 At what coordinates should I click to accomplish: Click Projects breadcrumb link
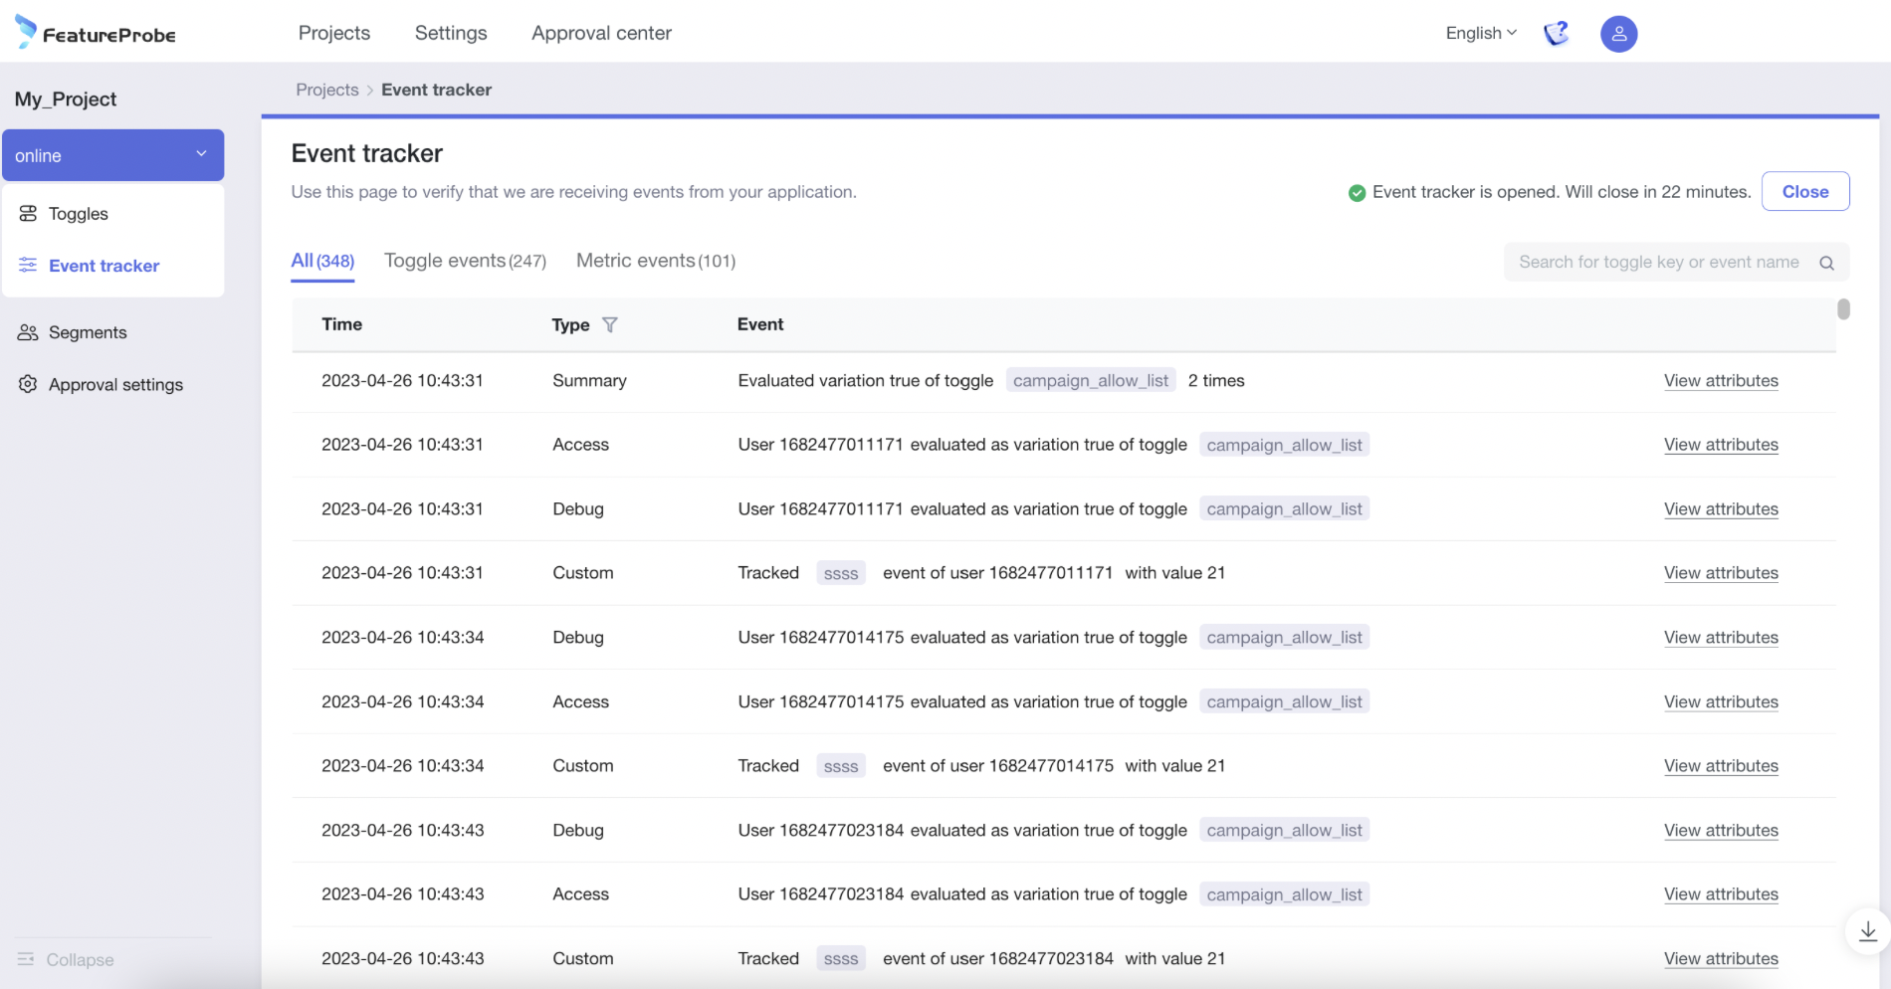[x=327, y=90]
